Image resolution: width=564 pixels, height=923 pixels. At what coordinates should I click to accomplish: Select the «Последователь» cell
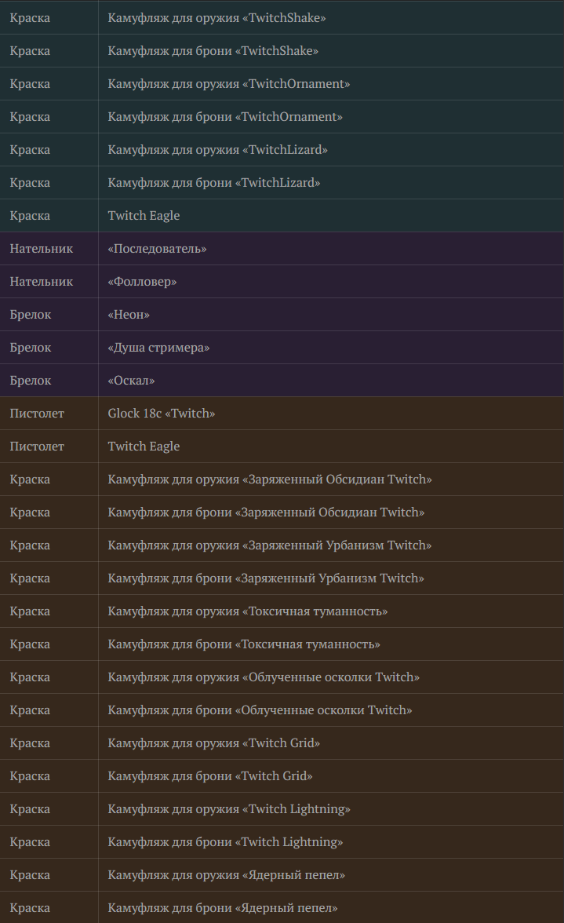(x=331, y=248)
